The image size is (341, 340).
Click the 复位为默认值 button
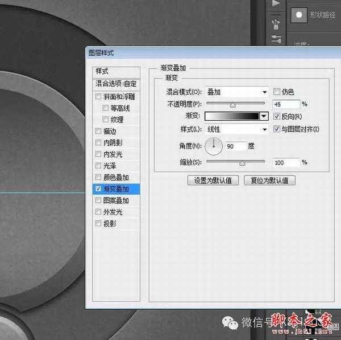269,181
